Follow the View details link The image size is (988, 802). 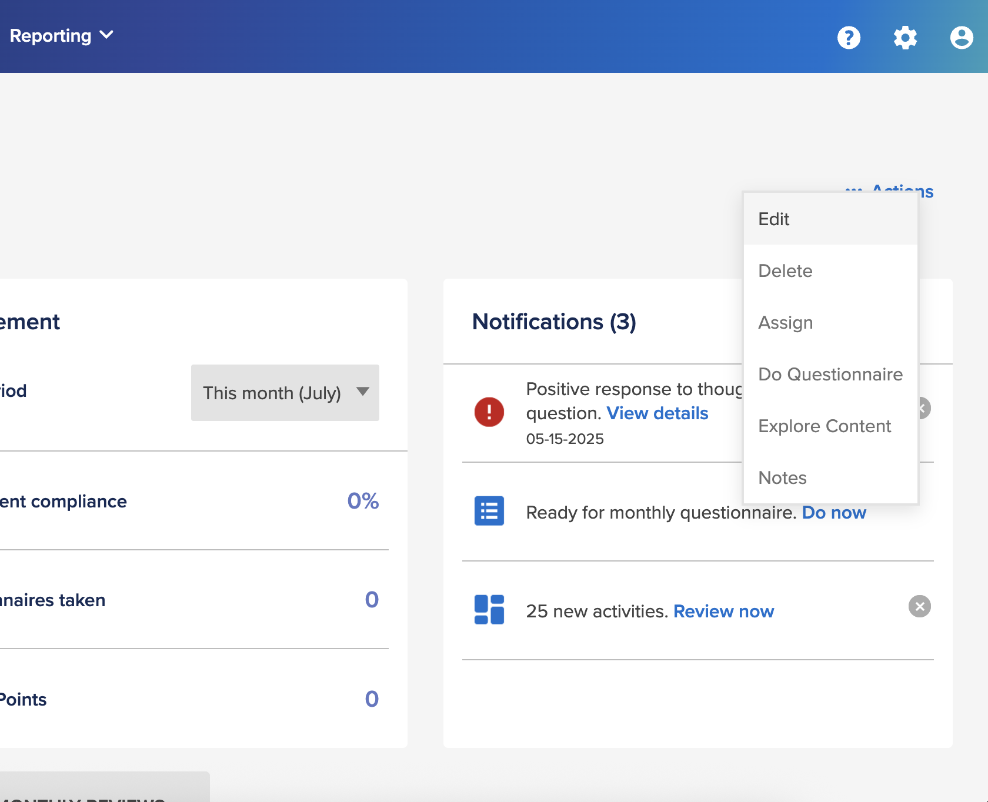click(x=657, y=413)
